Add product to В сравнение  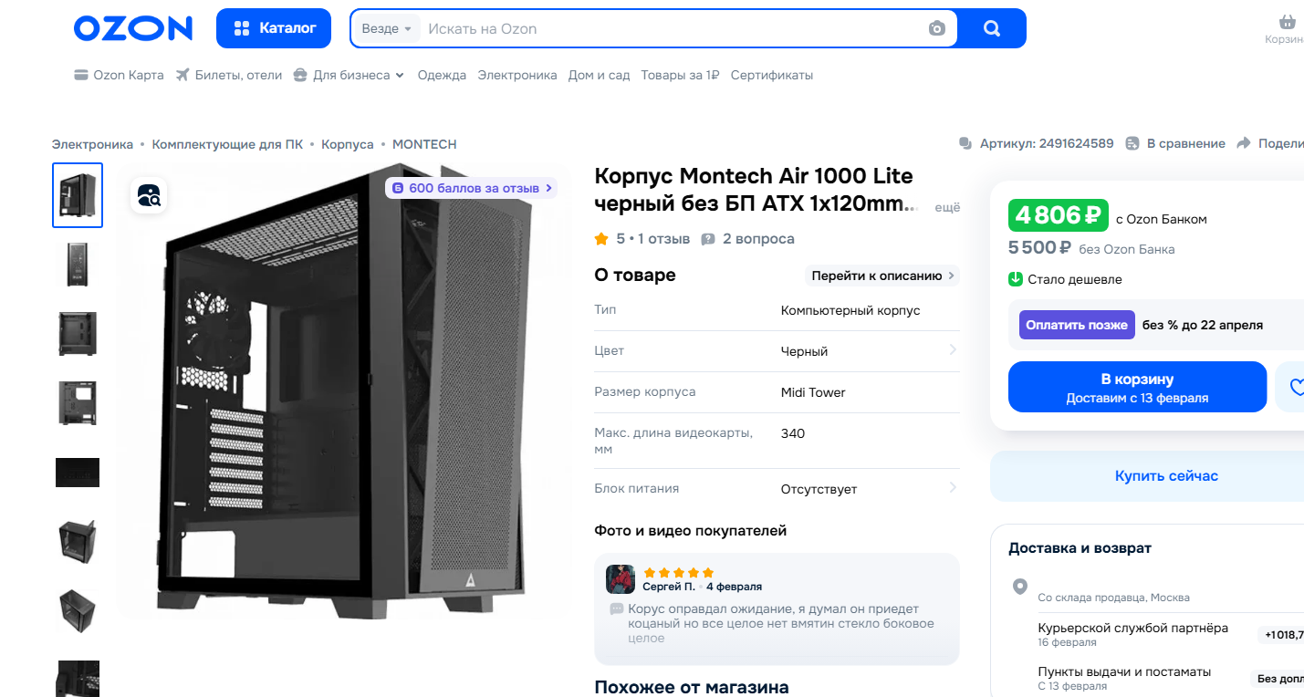[1175, 144]
